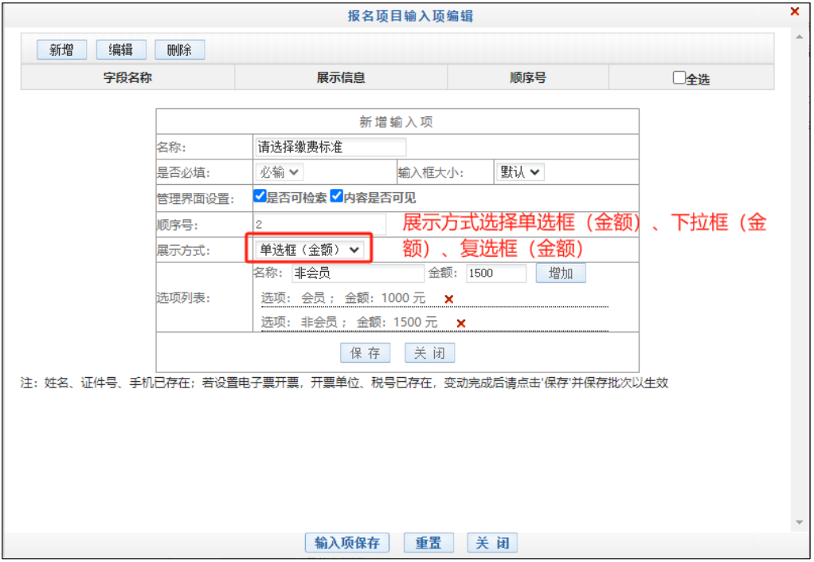Delete the 会员 1000 元 option
Image resolution: width=814 pixels, height=562 pixels.
coord(448,299)
